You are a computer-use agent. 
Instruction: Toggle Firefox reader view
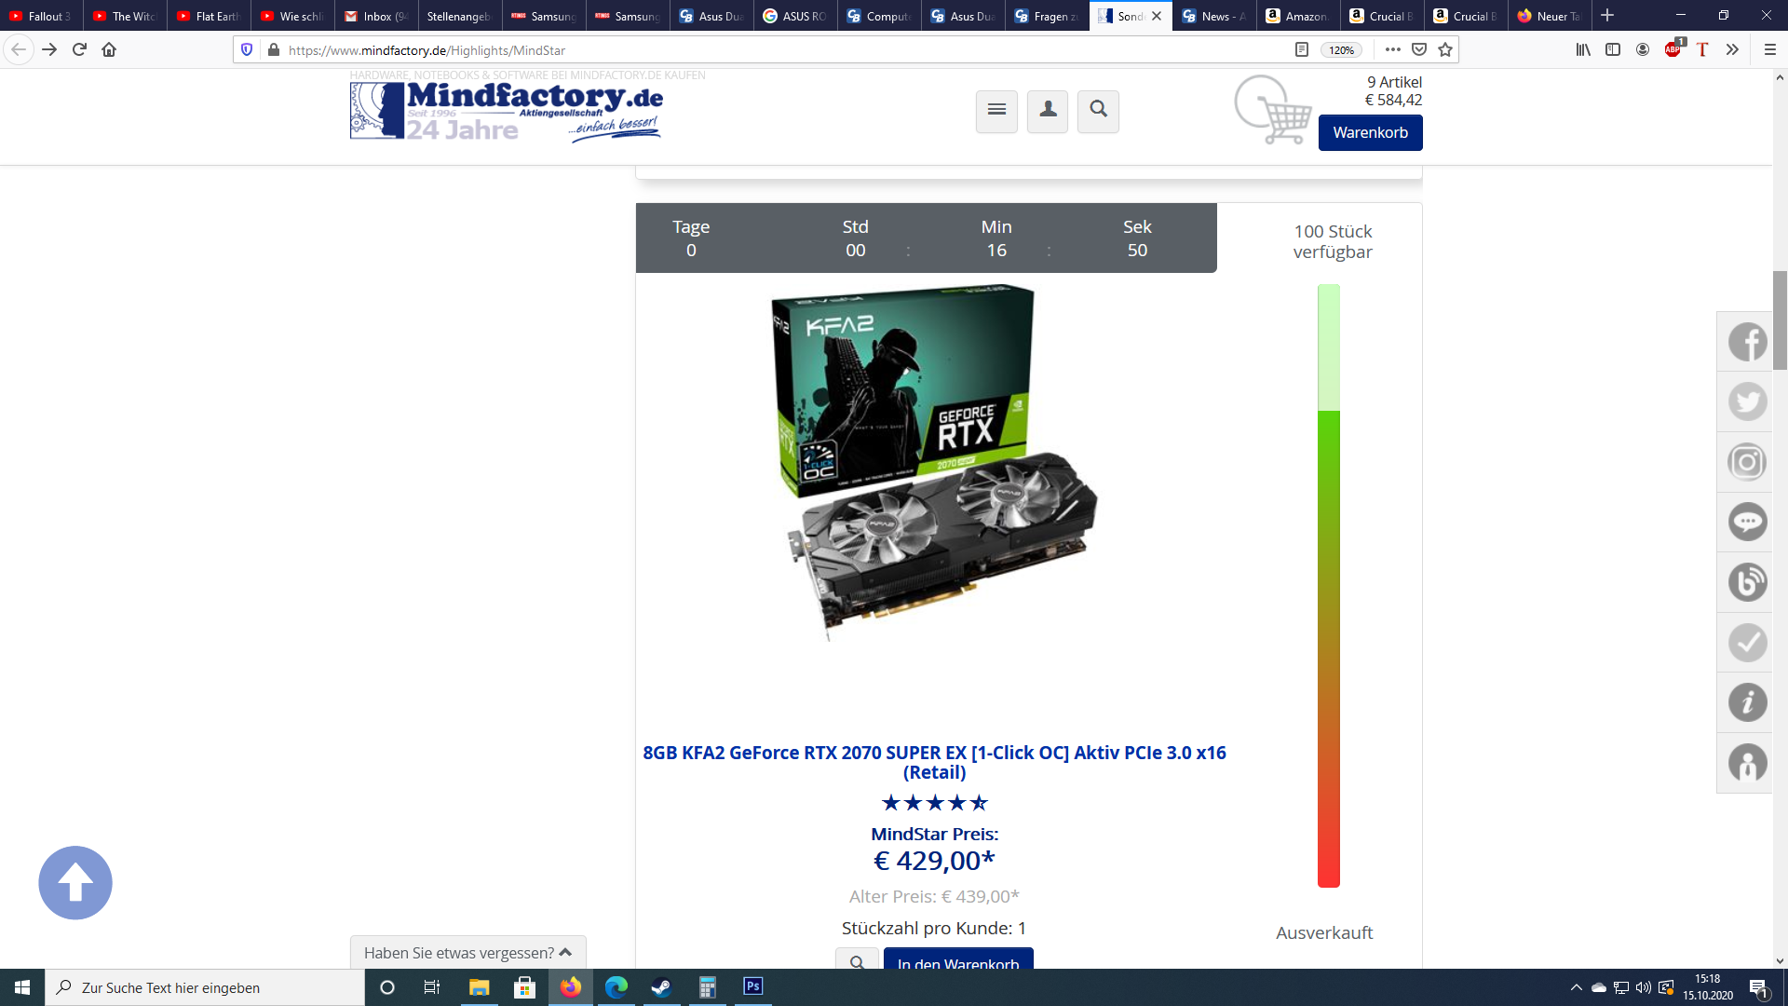(x=1302, y=49)
